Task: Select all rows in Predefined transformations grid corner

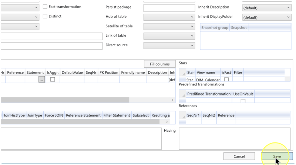Action: coord(182,94)
